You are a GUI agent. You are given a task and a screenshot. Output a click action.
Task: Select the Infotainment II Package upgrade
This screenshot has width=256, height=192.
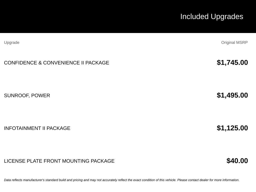(37, 128)
